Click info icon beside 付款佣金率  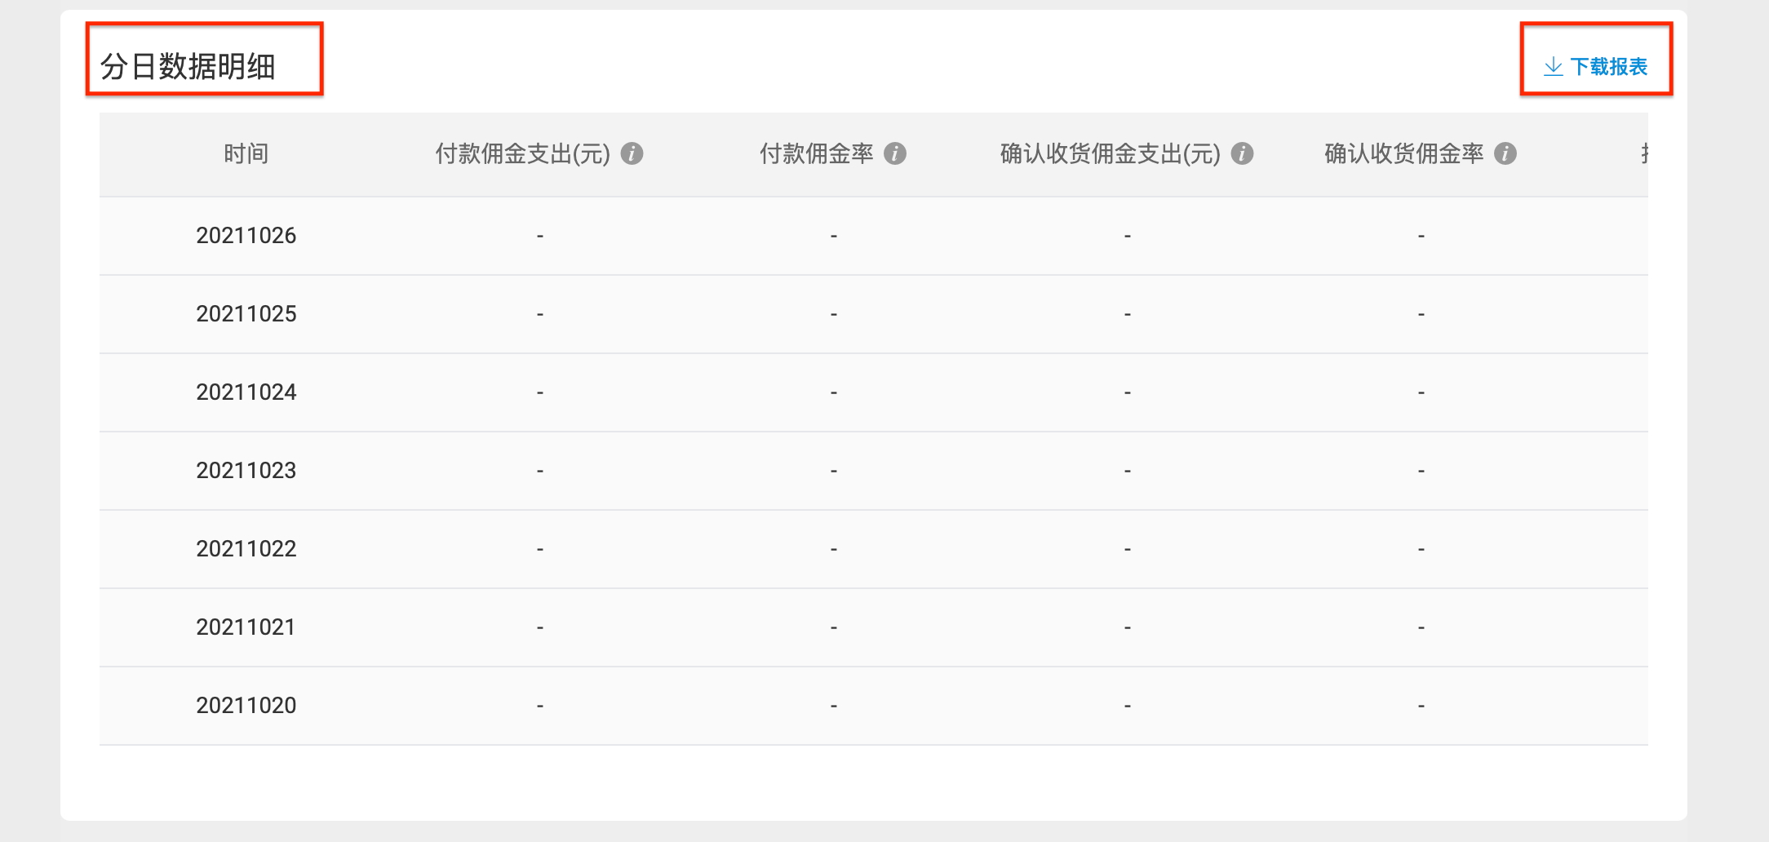click(x=895, y=153)
